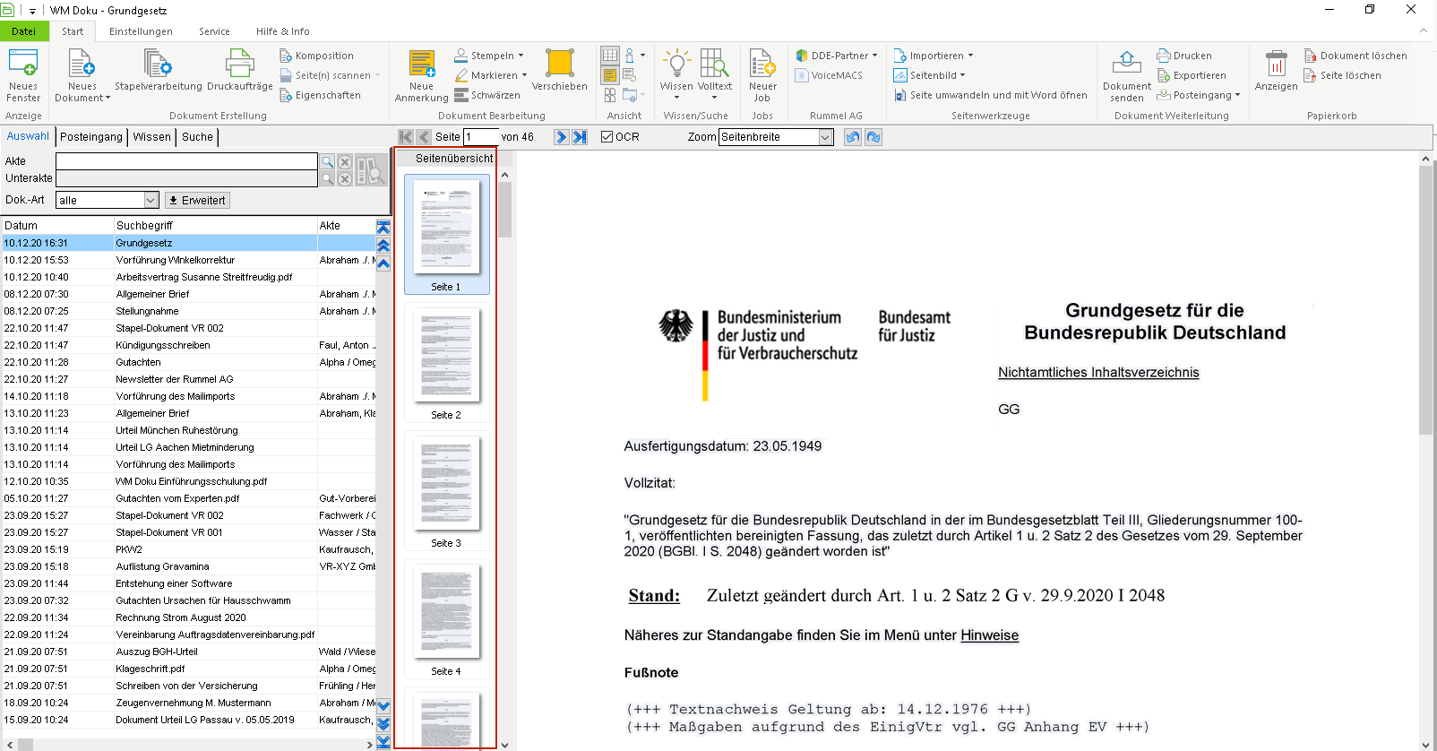The height and width of the screenshot is (751, 1437).
Task: Open Druckaufträge print jobs
Action: pyautogui.click(x=239, y=72)
